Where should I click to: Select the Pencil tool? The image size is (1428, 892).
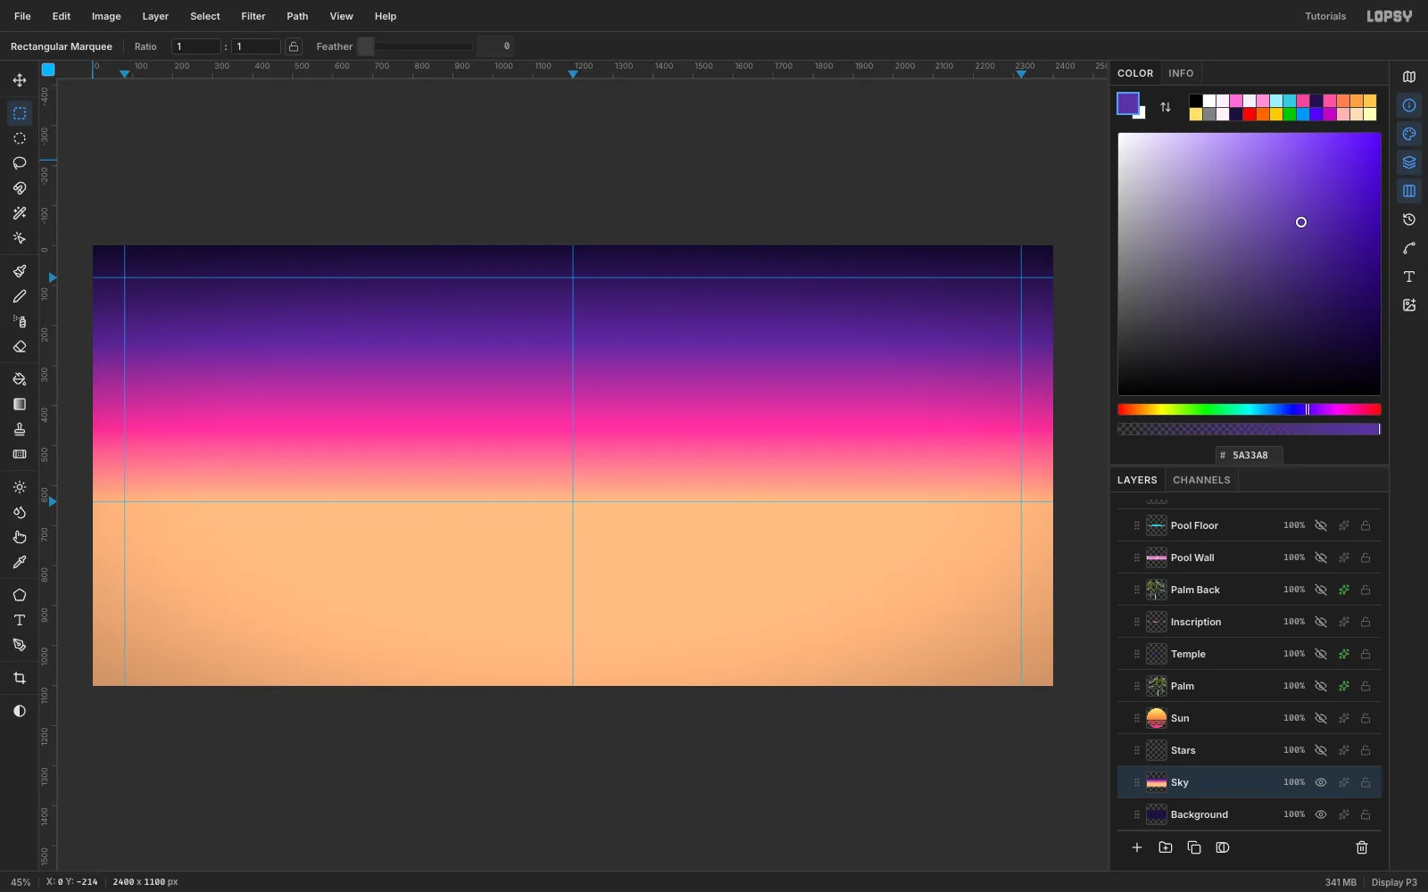point(20,296)
